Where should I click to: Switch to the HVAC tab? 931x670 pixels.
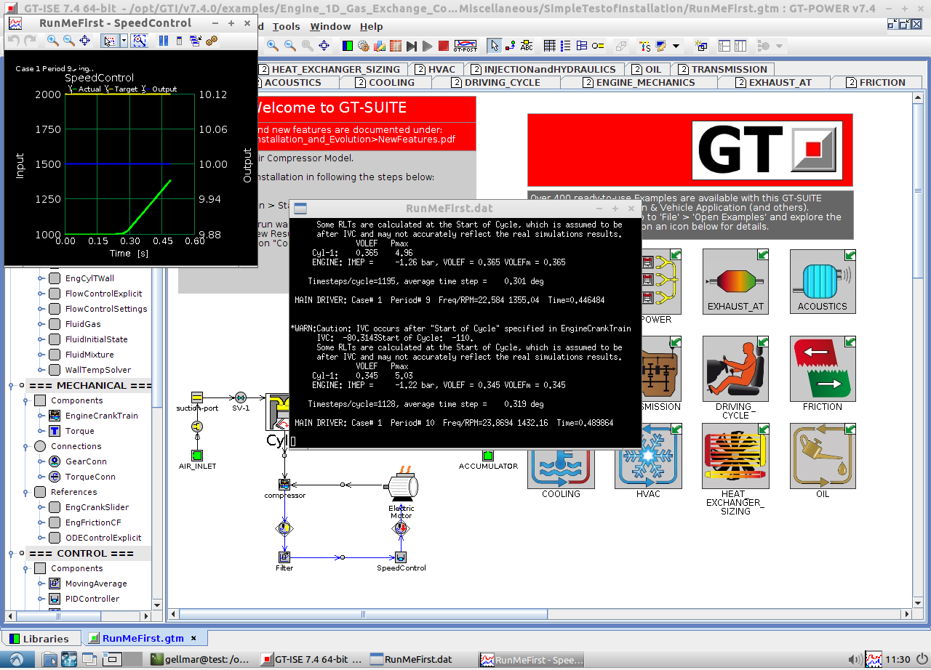[435, 69]
